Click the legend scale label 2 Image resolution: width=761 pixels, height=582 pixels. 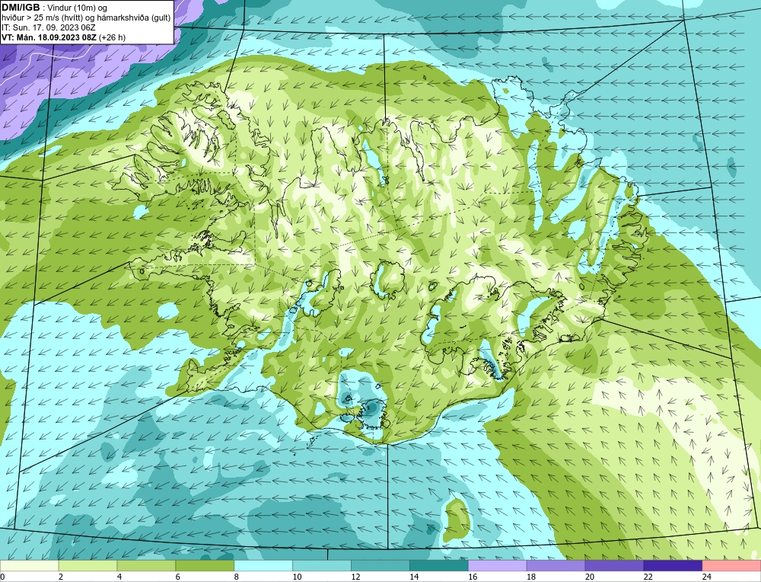coord(61,577)
